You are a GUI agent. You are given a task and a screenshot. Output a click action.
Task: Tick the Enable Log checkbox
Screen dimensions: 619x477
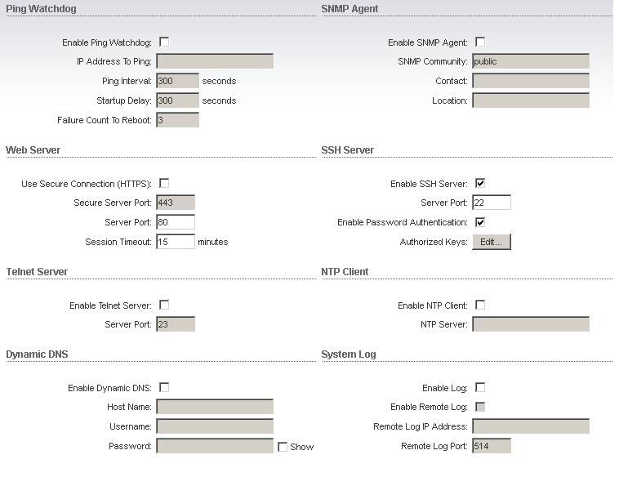coord(480,387)
